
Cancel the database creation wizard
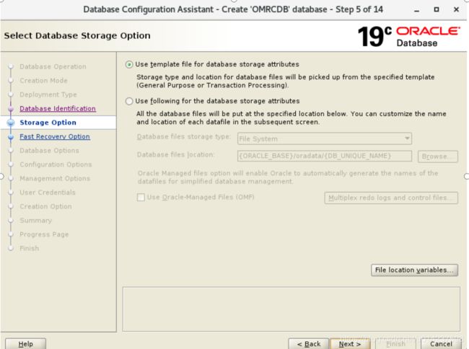[441, 344]
